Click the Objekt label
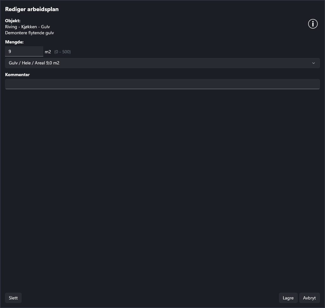The image size is (325, 308). pos(13,21)
